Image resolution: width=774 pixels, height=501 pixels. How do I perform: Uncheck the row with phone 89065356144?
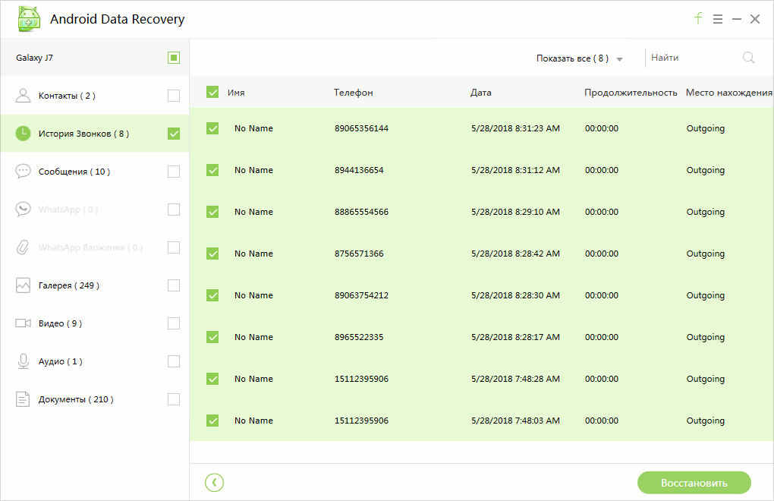[212, 128]
